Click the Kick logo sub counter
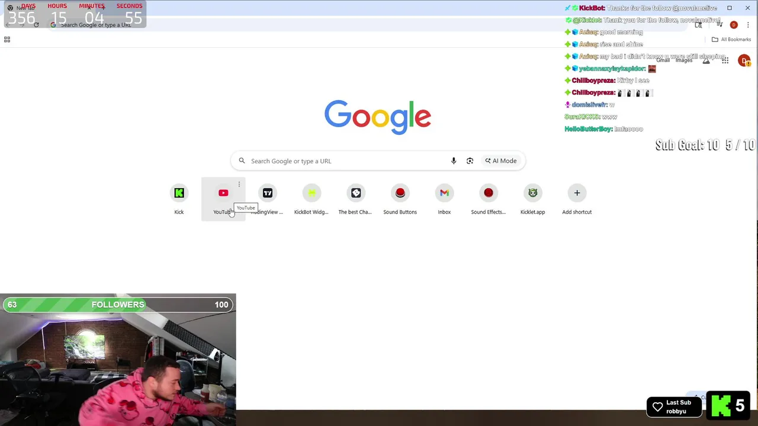 pyautogui.click(x=728, y=405)
